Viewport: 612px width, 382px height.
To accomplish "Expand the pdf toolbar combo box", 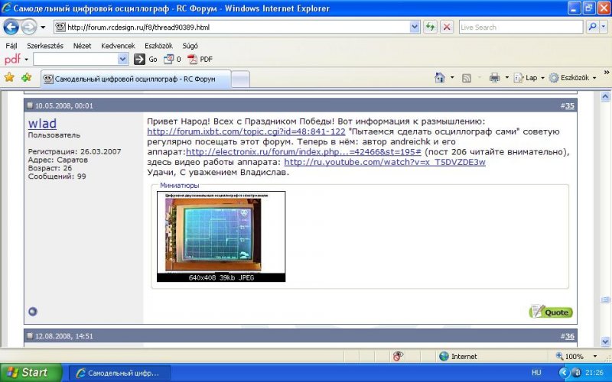I will (x=122, y=60).
